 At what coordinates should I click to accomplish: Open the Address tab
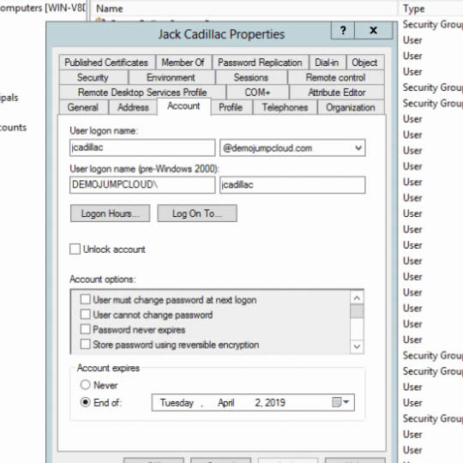pyautogui.click(x=133, y=107)
